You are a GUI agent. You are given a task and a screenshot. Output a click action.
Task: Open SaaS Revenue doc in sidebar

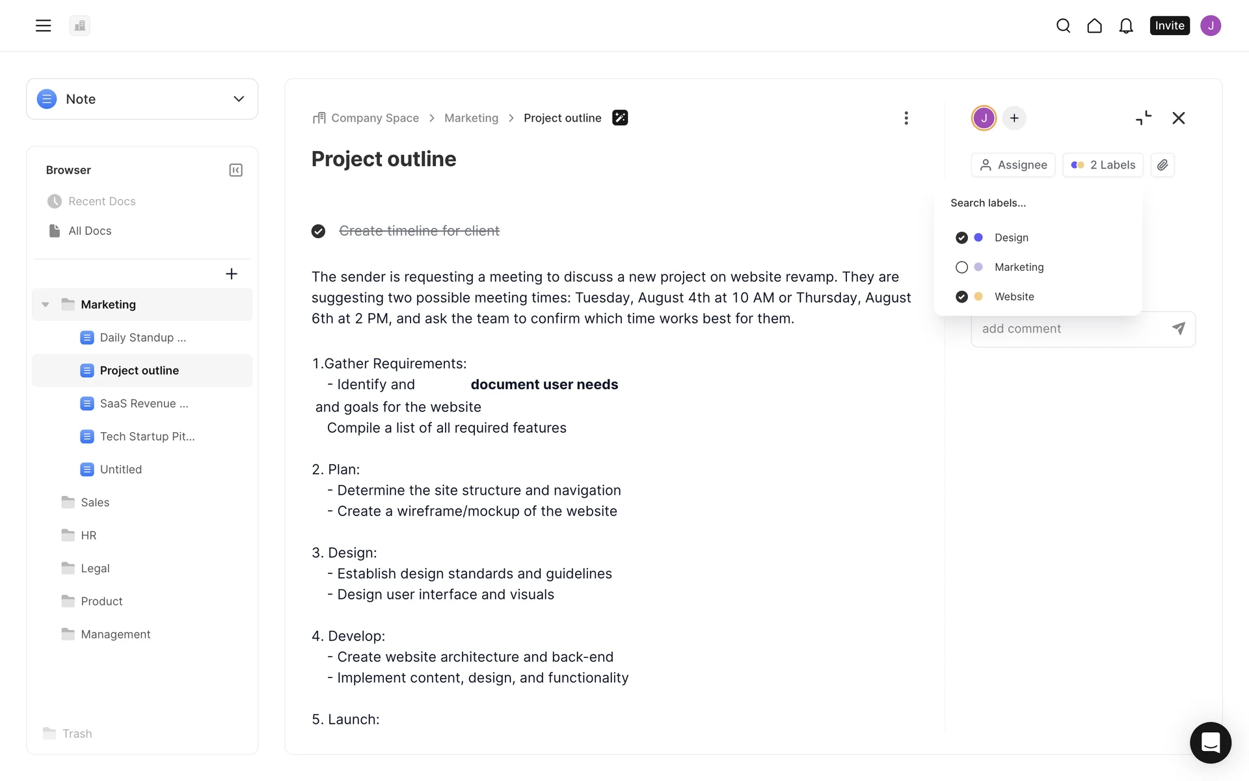click(x=144, y=404)
